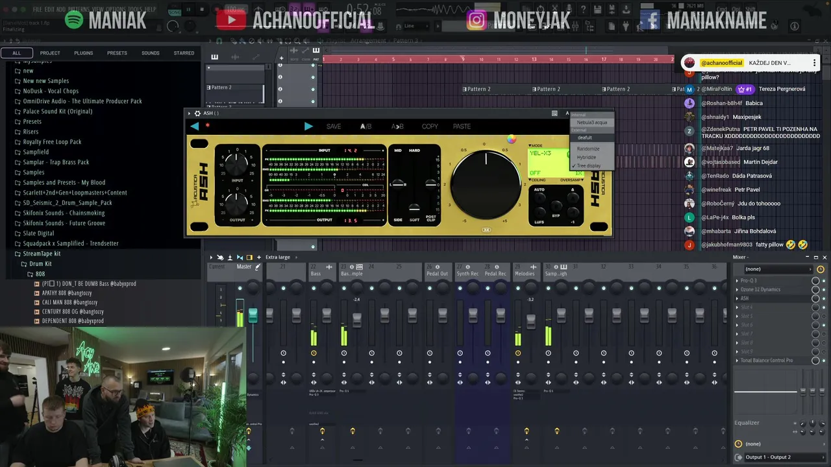The image size is (831, 467).
Task: Click the color wheel icon on ASH
Action: pos(512,139)
